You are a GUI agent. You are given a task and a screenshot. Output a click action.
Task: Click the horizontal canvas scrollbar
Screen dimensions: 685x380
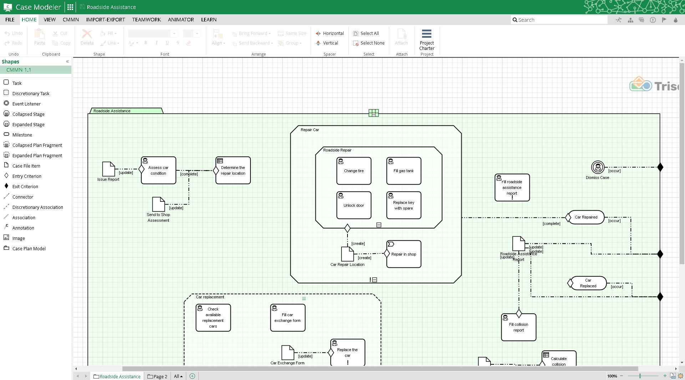[380, 369]
